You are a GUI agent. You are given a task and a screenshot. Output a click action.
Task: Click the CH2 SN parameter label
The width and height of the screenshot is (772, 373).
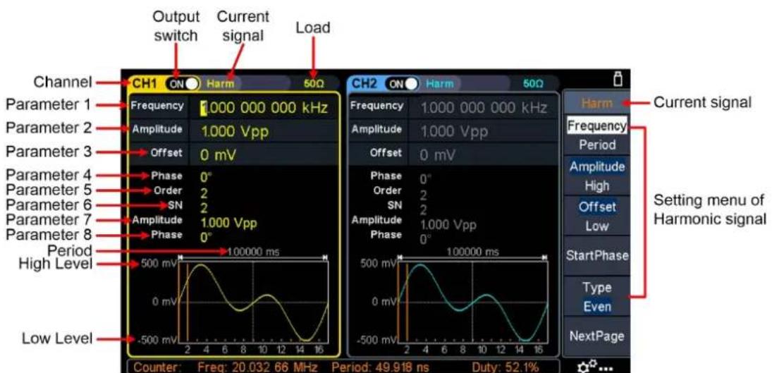pyautogui.click(x=396, y=204)
